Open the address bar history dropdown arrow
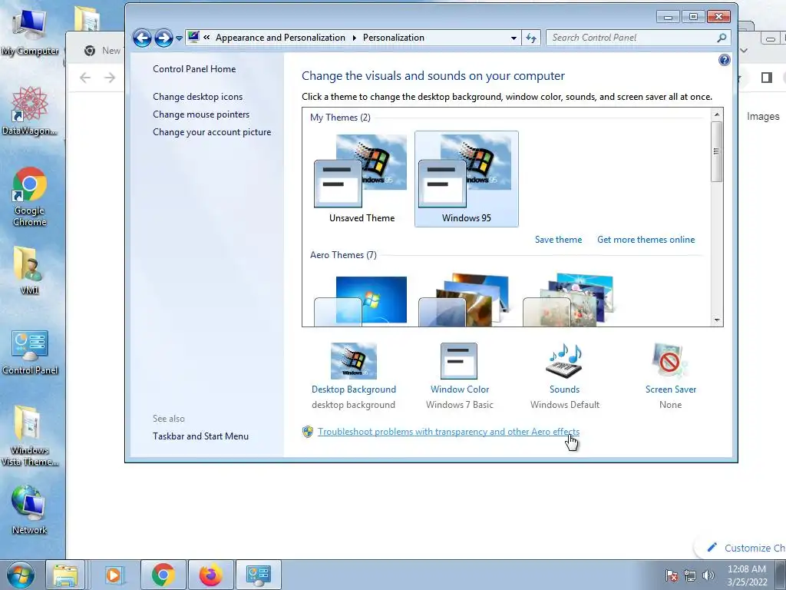This screenshot has width=786, height=590. (x=514, y=38)
